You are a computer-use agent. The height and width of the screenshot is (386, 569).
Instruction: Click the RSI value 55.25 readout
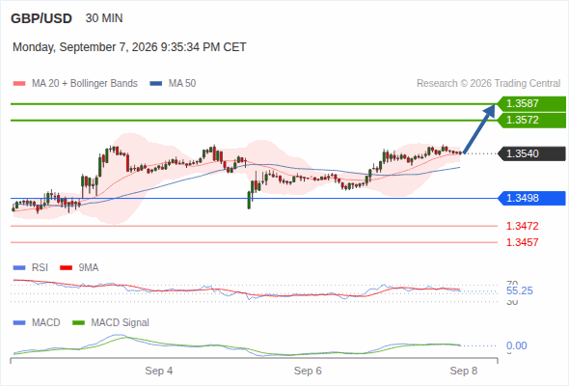click(x=519, y=290)
